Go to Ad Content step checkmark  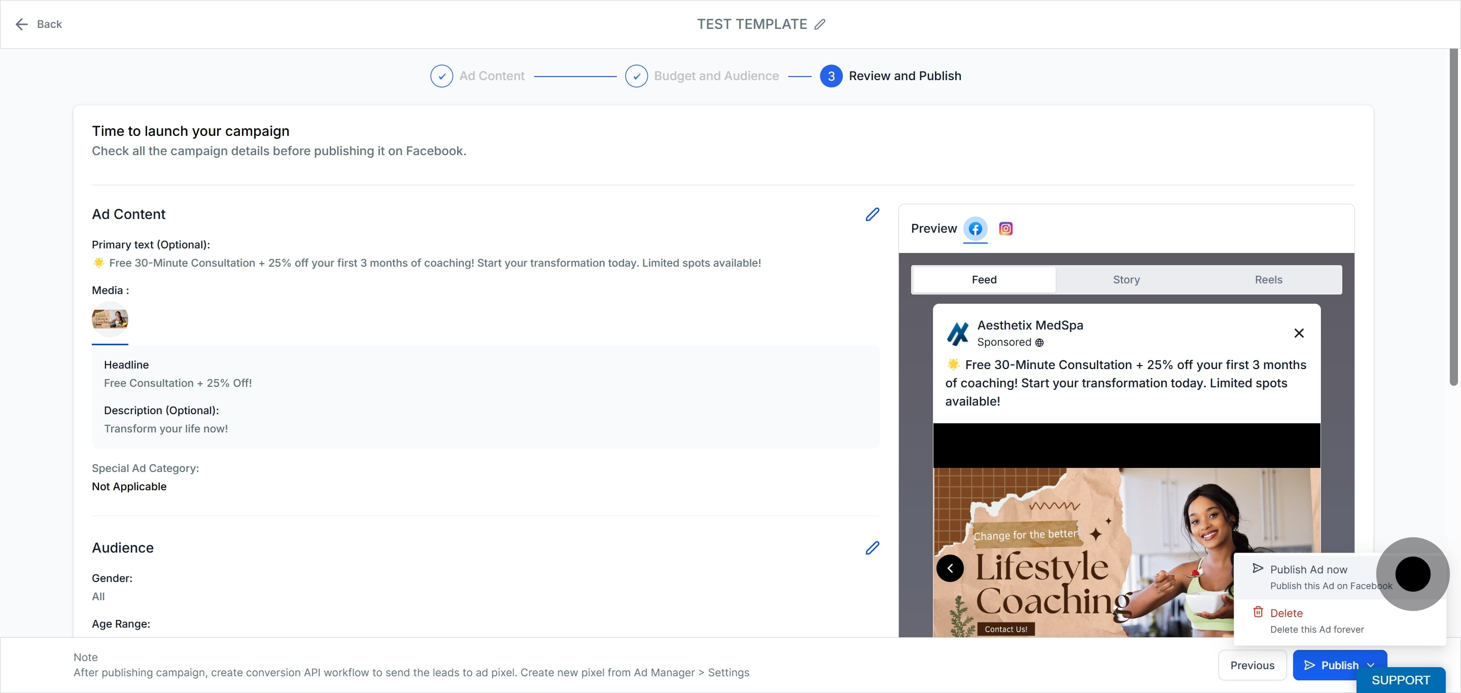tap(441, 76)
